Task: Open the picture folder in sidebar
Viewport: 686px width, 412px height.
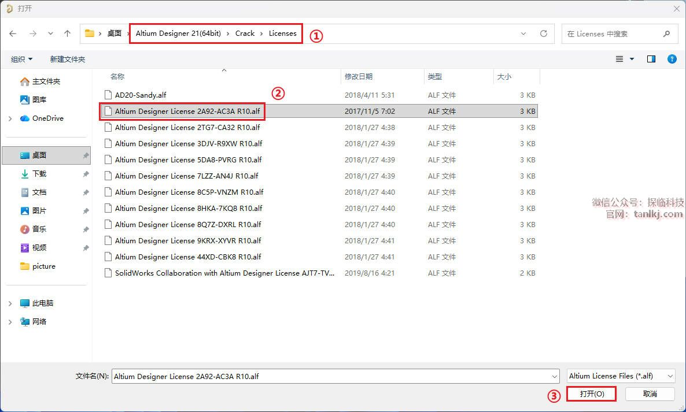Action: tap(38, 266)
